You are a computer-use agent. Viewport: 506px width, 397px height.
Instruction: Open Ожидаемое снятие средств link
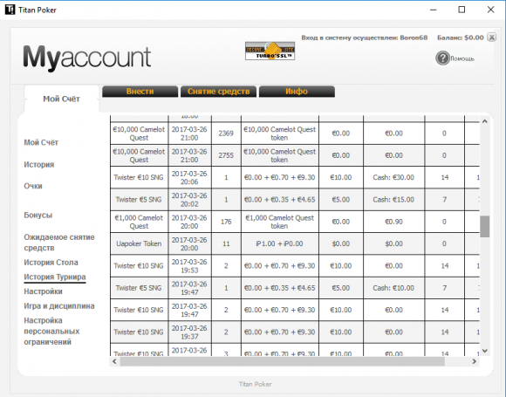tap(59, 243)
